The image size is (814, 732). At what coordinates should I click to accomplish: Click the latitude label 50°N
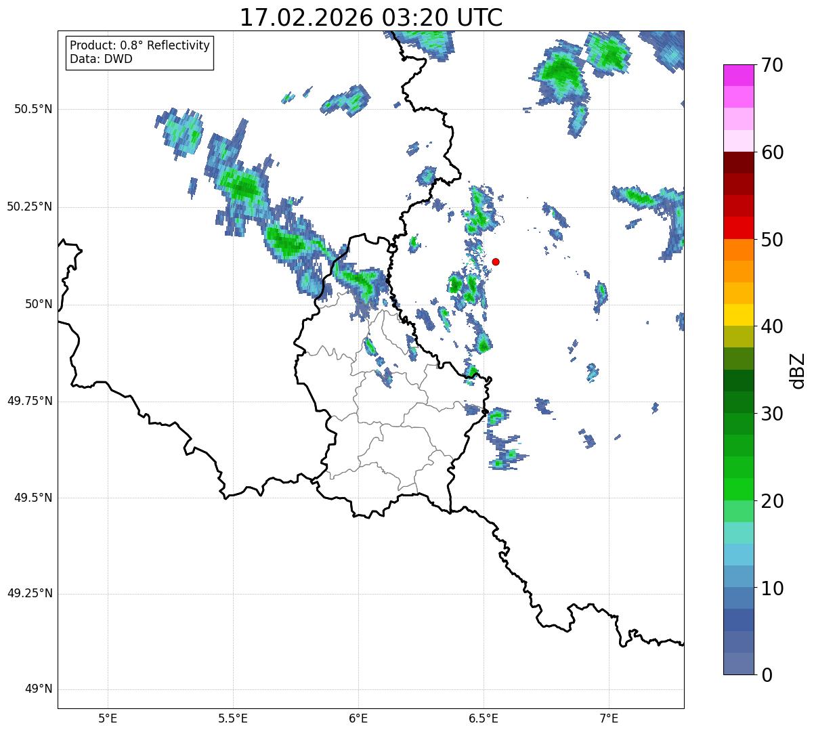point(39,304)
